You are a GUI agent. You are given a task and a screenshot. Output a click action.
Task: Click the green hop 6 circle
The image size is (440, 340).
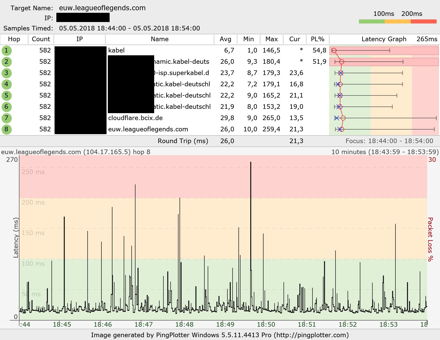coord(6,107)
